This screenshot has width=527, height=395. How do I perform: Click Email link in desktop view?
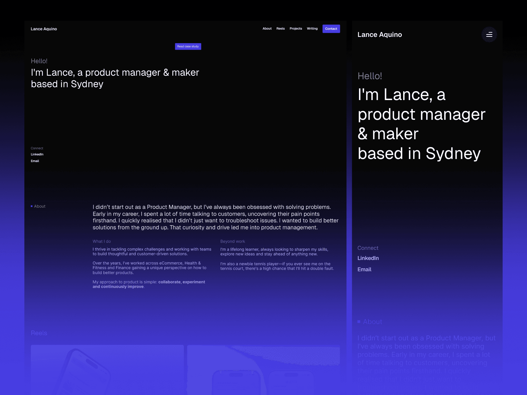(35, 161)
